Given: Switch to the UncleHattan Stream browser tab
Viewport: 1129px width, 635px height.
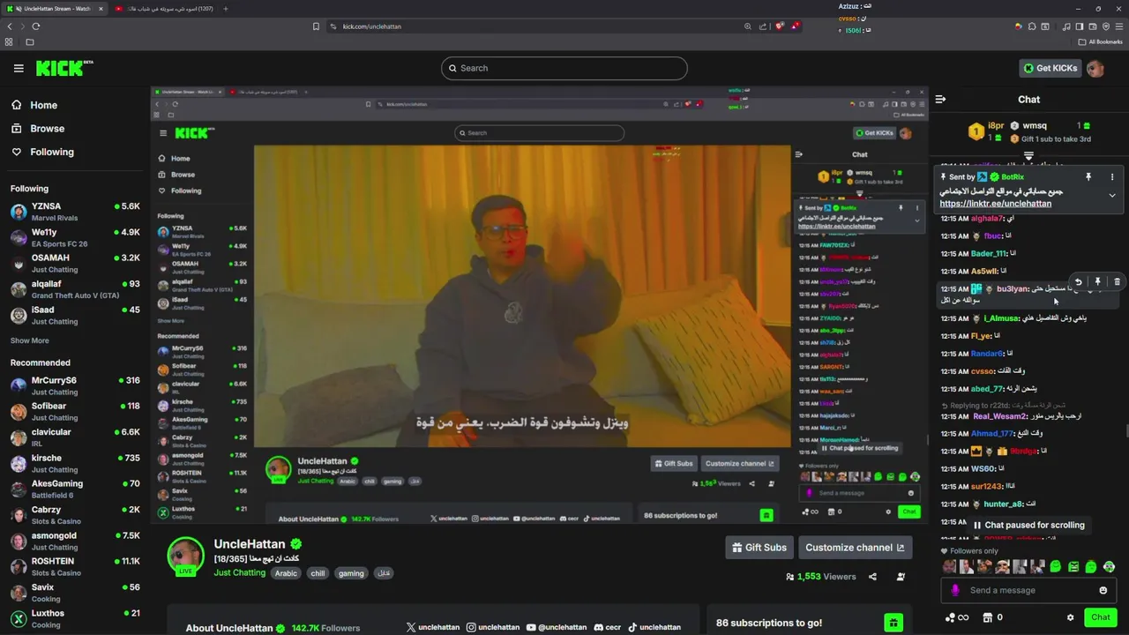Looking at the screenshot, I should [x=54, y=9].
